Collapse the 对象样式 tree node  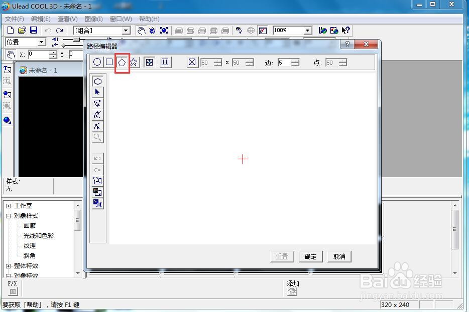pos(9,216)
